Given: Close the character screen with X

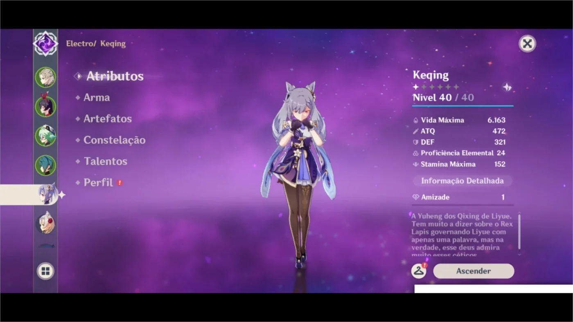Looking at the screenshot, I should click(x=527, y=44).
